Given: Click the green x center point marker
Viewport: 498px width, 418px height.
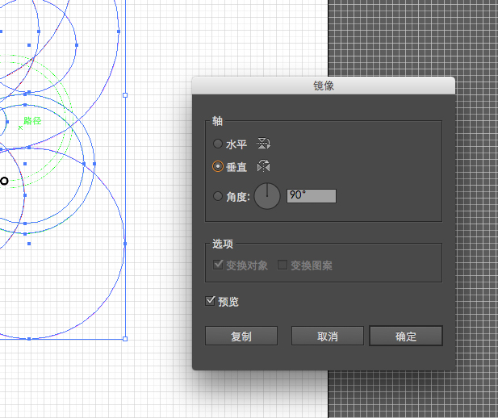Looking at the screenshot, I should click(20, 127).
